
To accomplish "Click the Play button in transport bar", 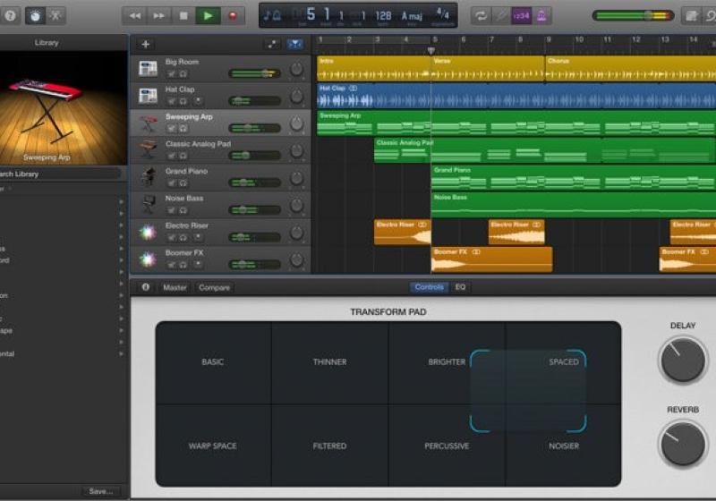I will [x=208, y=15].
